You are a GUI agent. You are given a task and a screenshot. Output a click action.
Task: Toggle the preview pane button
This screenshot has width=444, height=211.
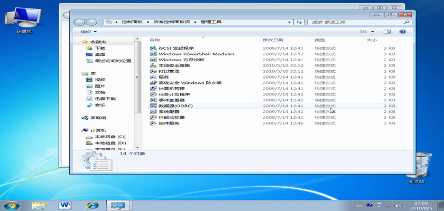point(387,32)
